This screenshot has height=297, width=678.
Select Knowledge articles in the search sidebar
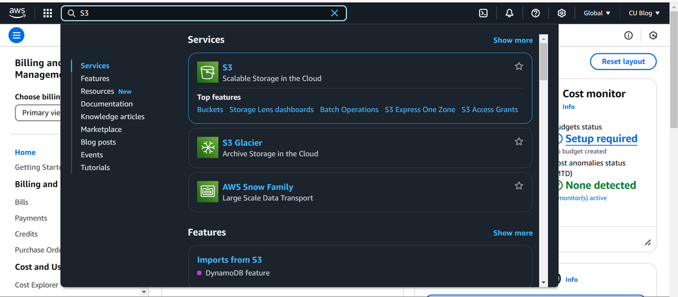click(x=112, y=117)
